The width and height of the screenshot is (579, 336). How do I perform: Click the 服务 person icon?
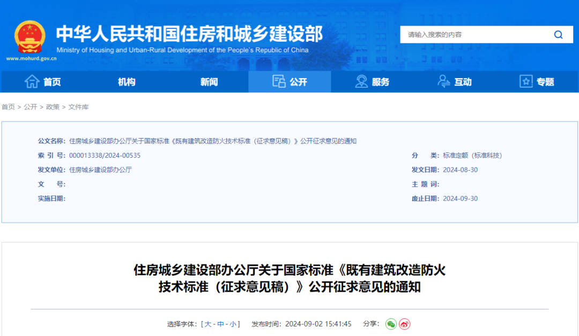(x=361, y=81)
